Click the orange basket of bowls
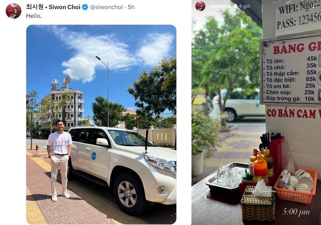 [296, 186]
